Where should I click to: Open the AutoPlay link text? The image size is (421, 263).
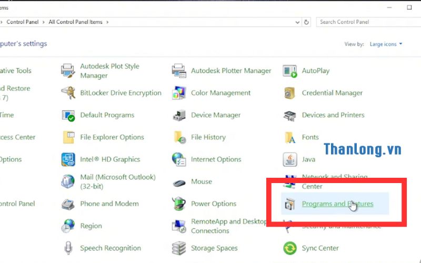[x=315, y=71]
